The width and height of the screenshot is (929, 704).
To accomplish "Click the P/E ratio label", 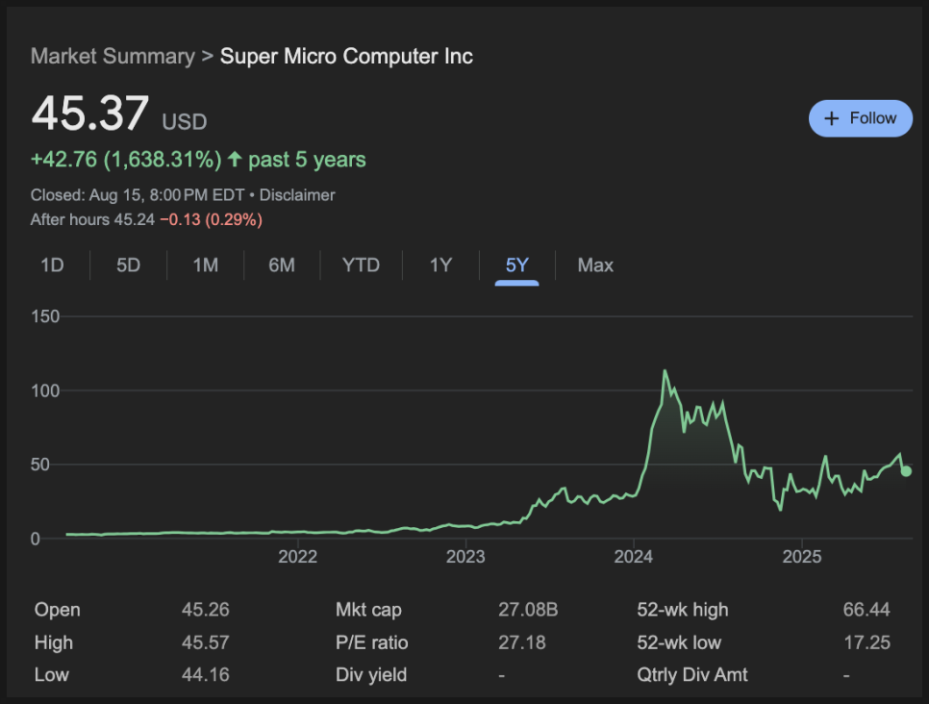I will 371,642.
